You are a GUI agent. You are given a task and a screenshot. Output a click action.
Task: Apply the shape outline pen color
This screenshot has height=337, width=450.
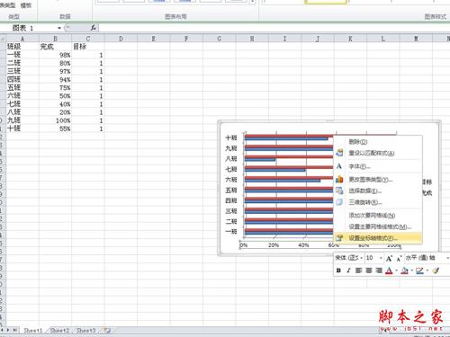tap(419, 270)
